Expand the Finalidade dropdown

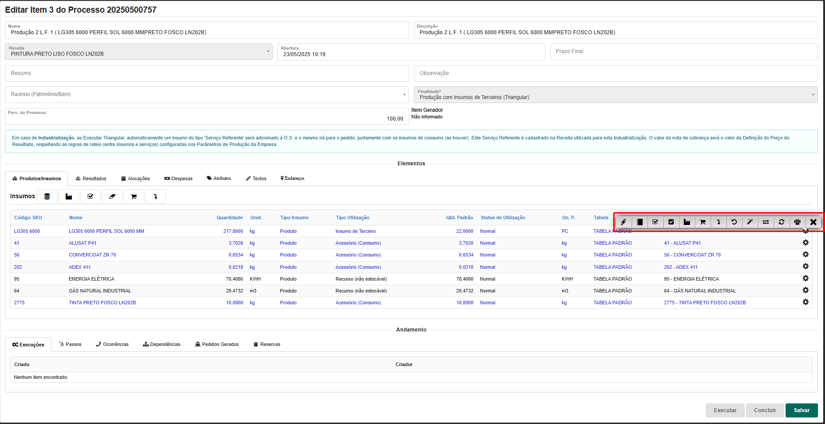pos(812,95)
